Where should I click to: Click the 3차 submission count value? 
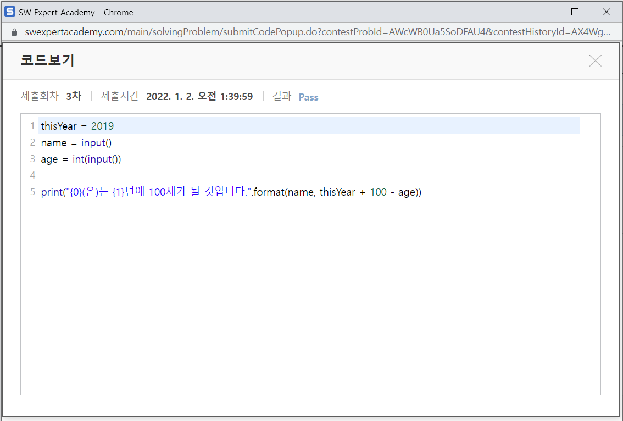[74, 96]
